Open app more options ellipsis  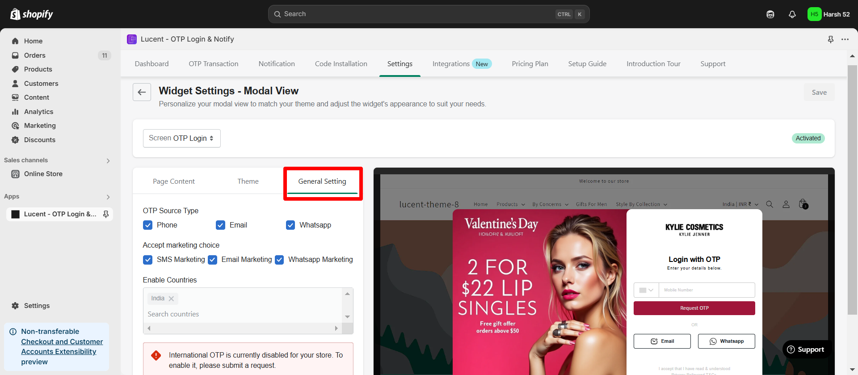(845, 39)
